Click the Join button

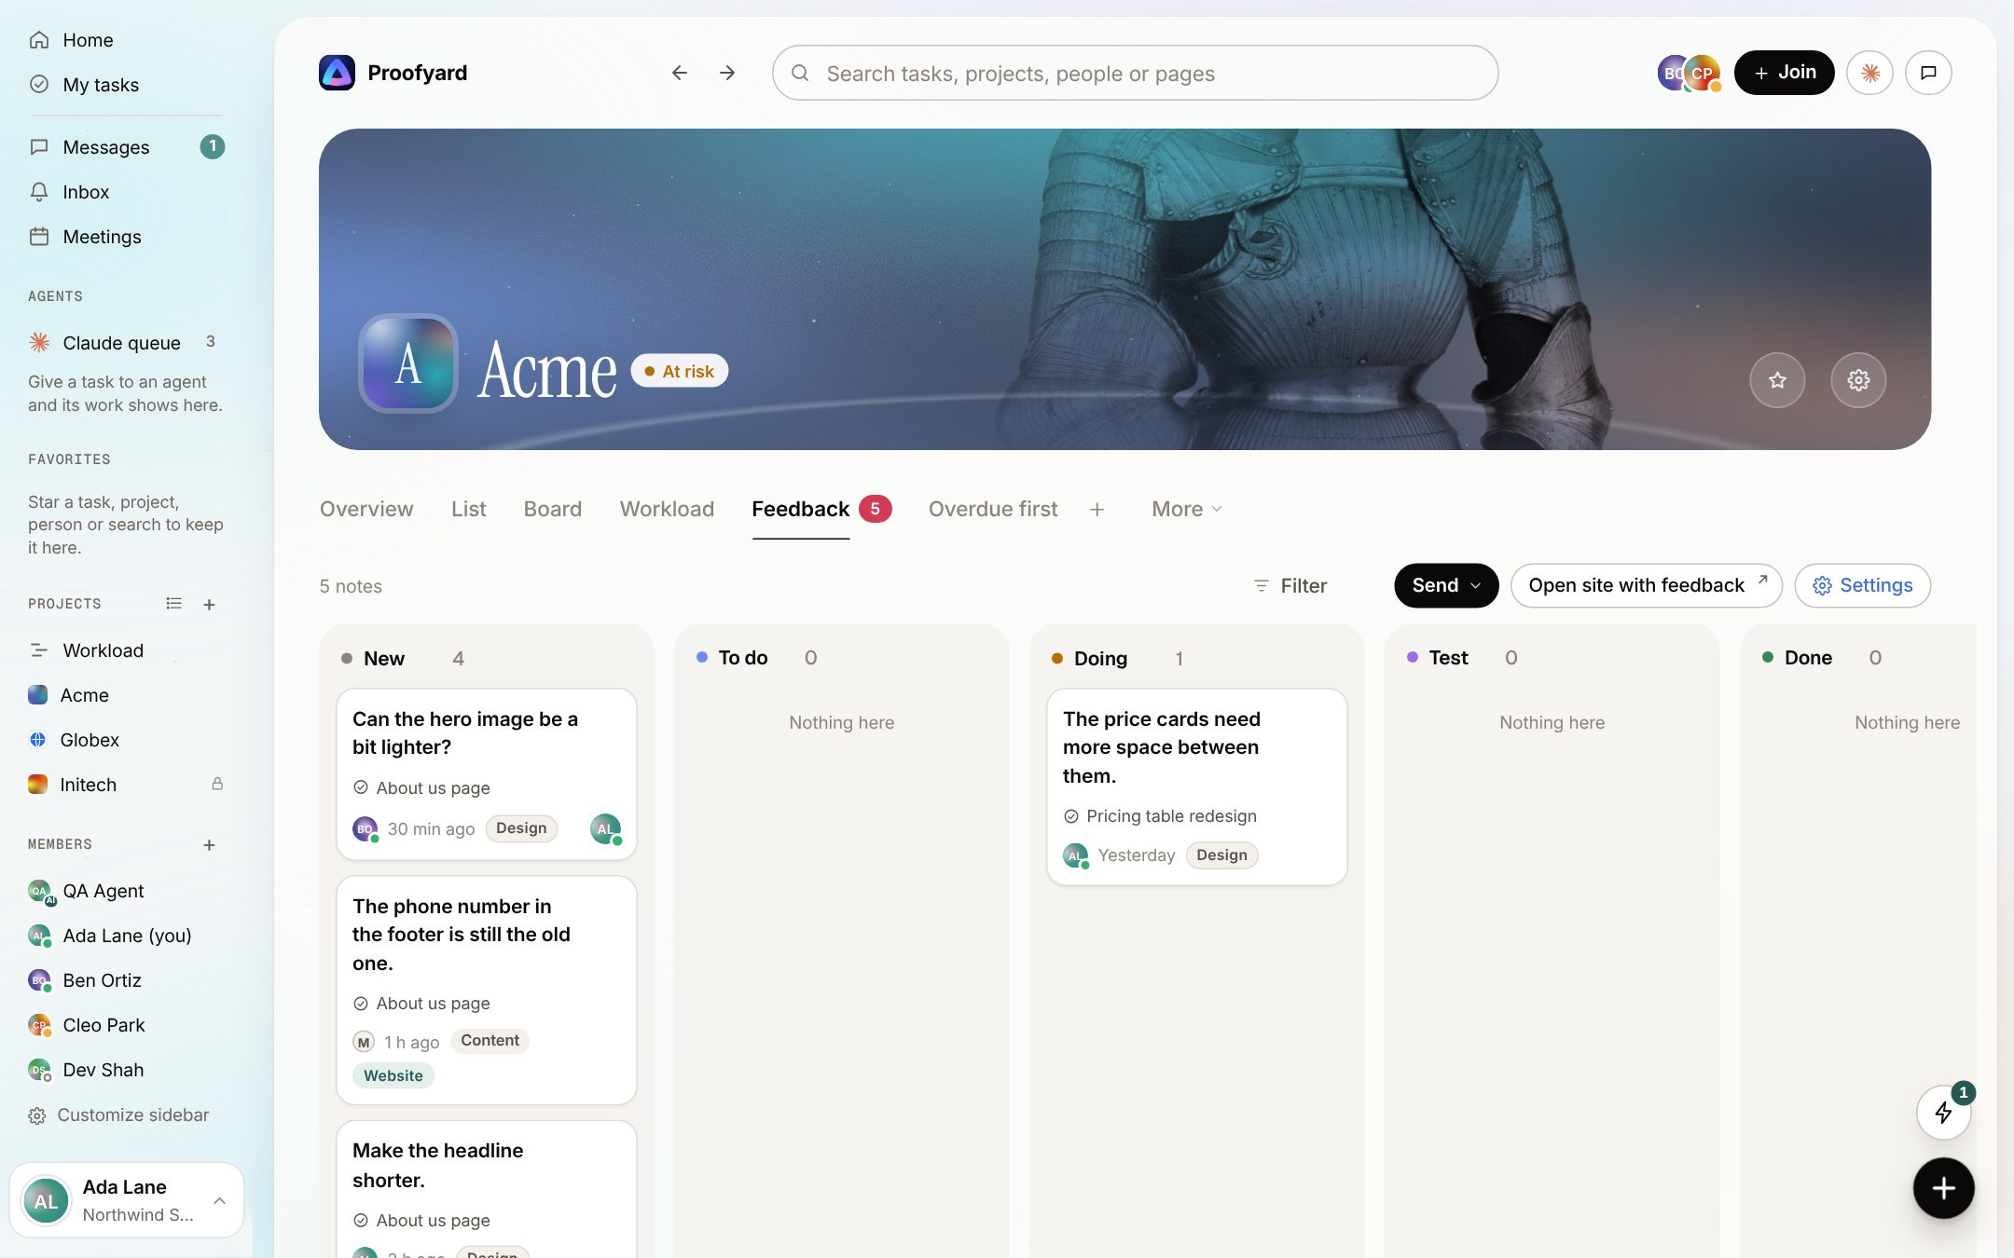tap(1784, 73)
